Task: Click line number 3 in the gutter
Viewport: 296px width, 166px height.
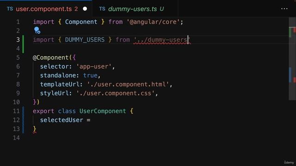Action: click(18, 40)
